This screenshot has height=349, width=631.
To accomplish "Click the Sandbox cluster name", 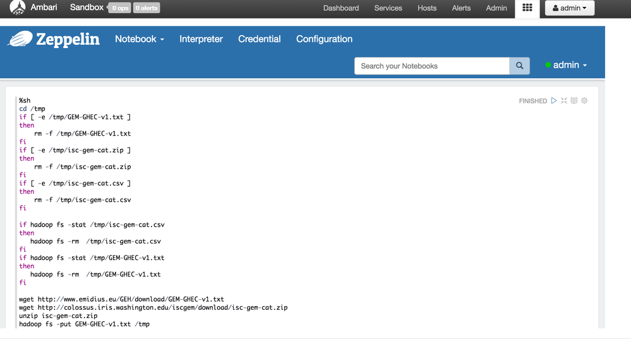I will point(87,7).
